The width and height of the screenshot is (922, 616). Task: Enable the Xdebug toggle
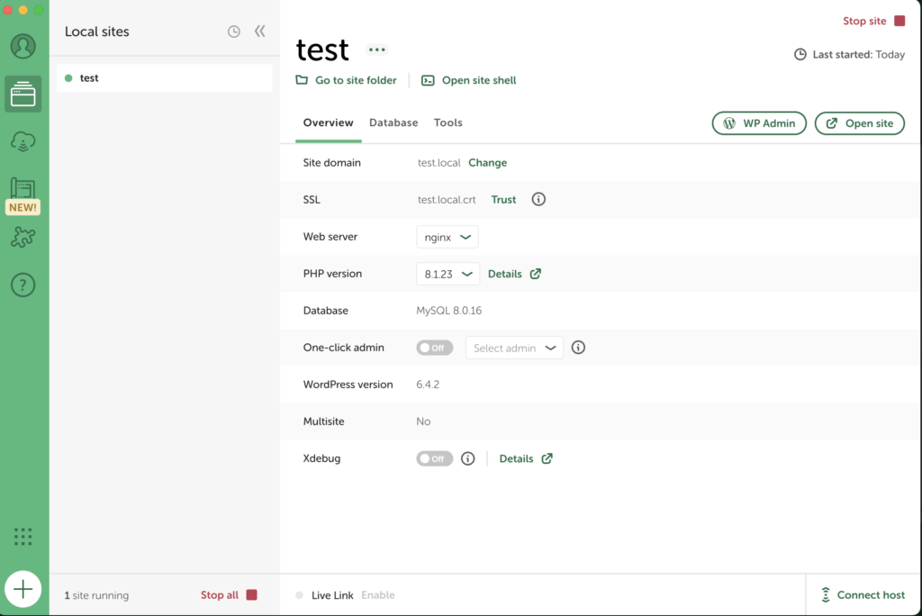tap(435, 459)
